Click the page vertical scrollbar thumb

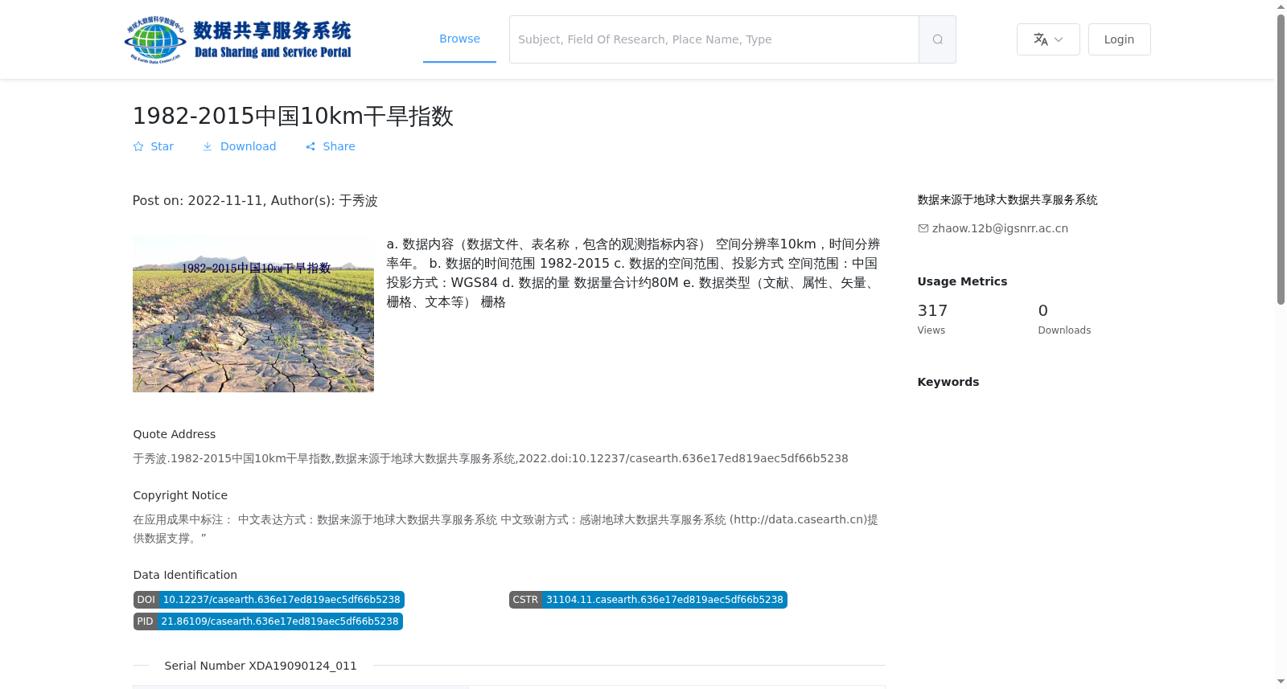pyautogui.click(x=1281, y=159)
